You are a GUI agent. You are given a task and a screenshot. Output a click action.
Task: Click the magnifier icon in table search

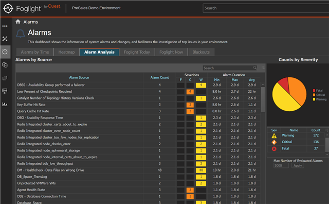pos(255,67)
